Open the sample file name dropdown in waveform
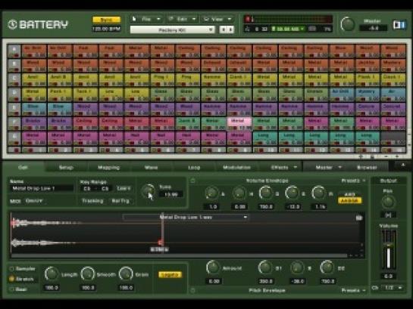Viewport: 413px width, 309px height. coord(185,218)
